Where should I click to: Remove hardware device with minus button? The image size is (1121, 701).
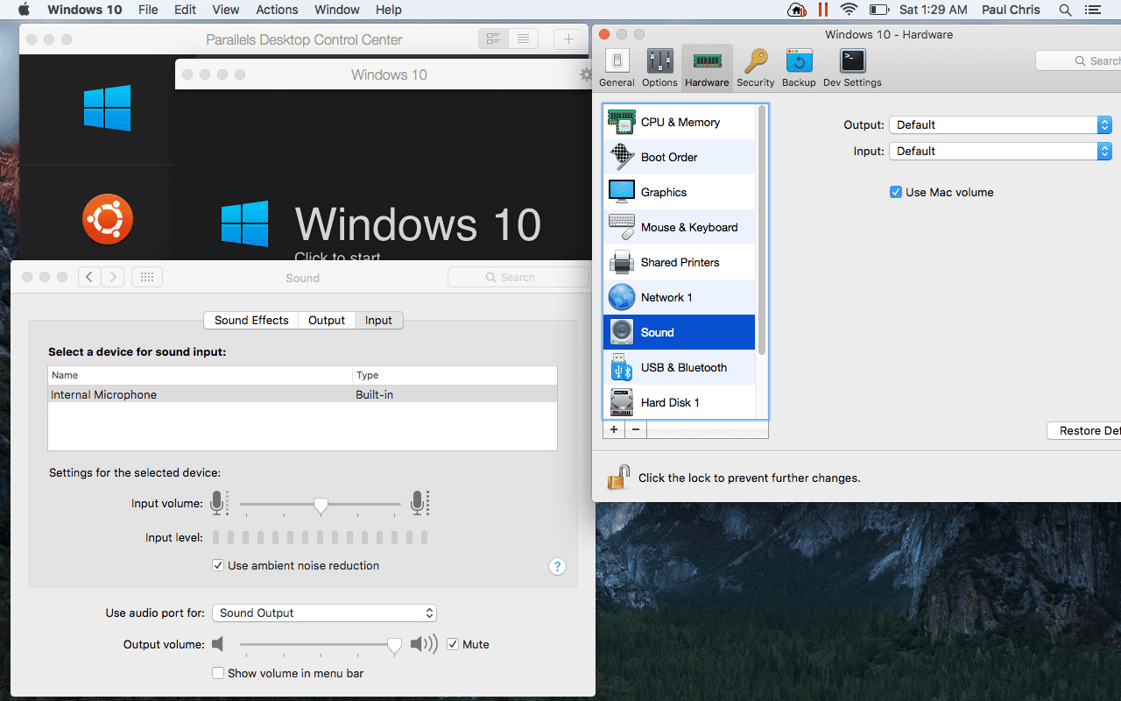[x=636, y=429]
